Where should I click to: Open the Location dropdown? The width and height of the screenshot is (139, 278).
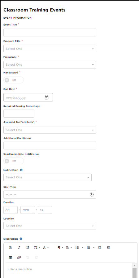tap(50, 226)
